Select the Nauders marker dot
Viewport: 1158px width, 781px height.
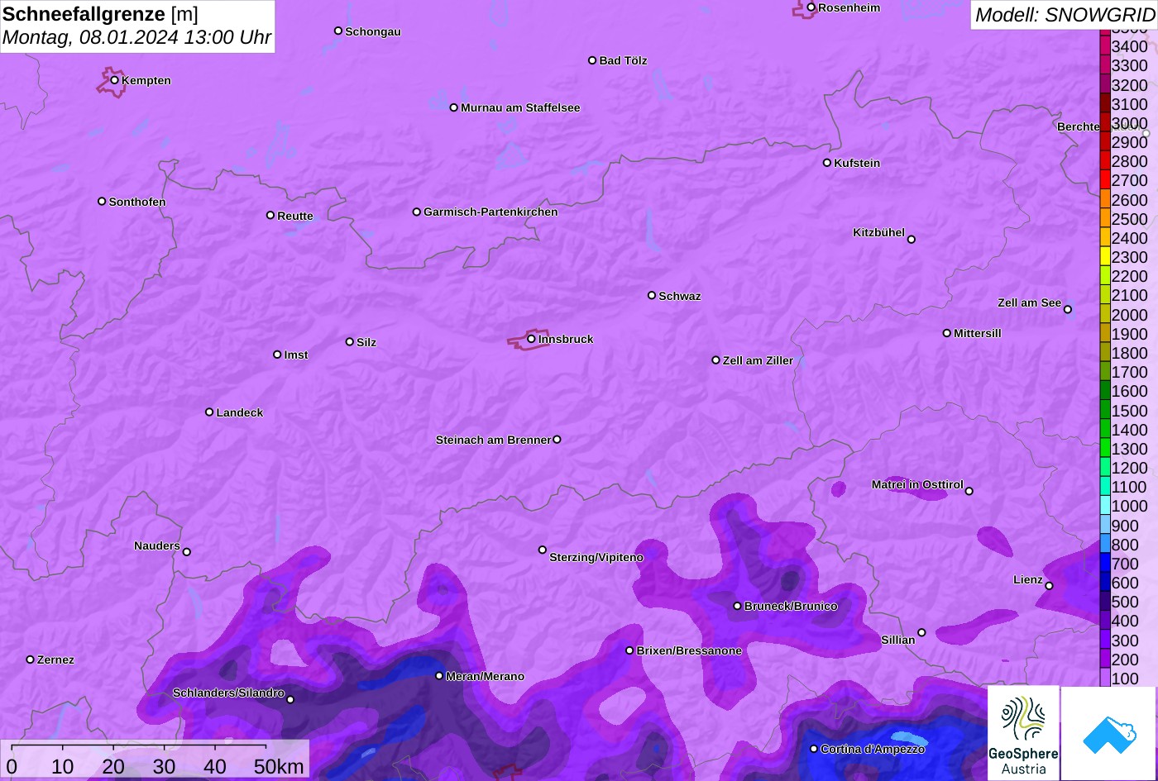(187, 552)
